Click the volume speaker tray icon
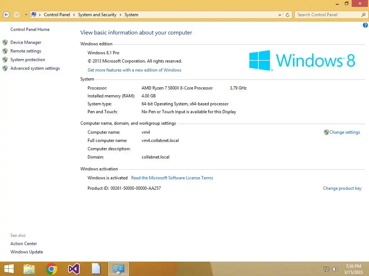Image resolution: width=369 pixels, height=276 pixels. point(335,269)
